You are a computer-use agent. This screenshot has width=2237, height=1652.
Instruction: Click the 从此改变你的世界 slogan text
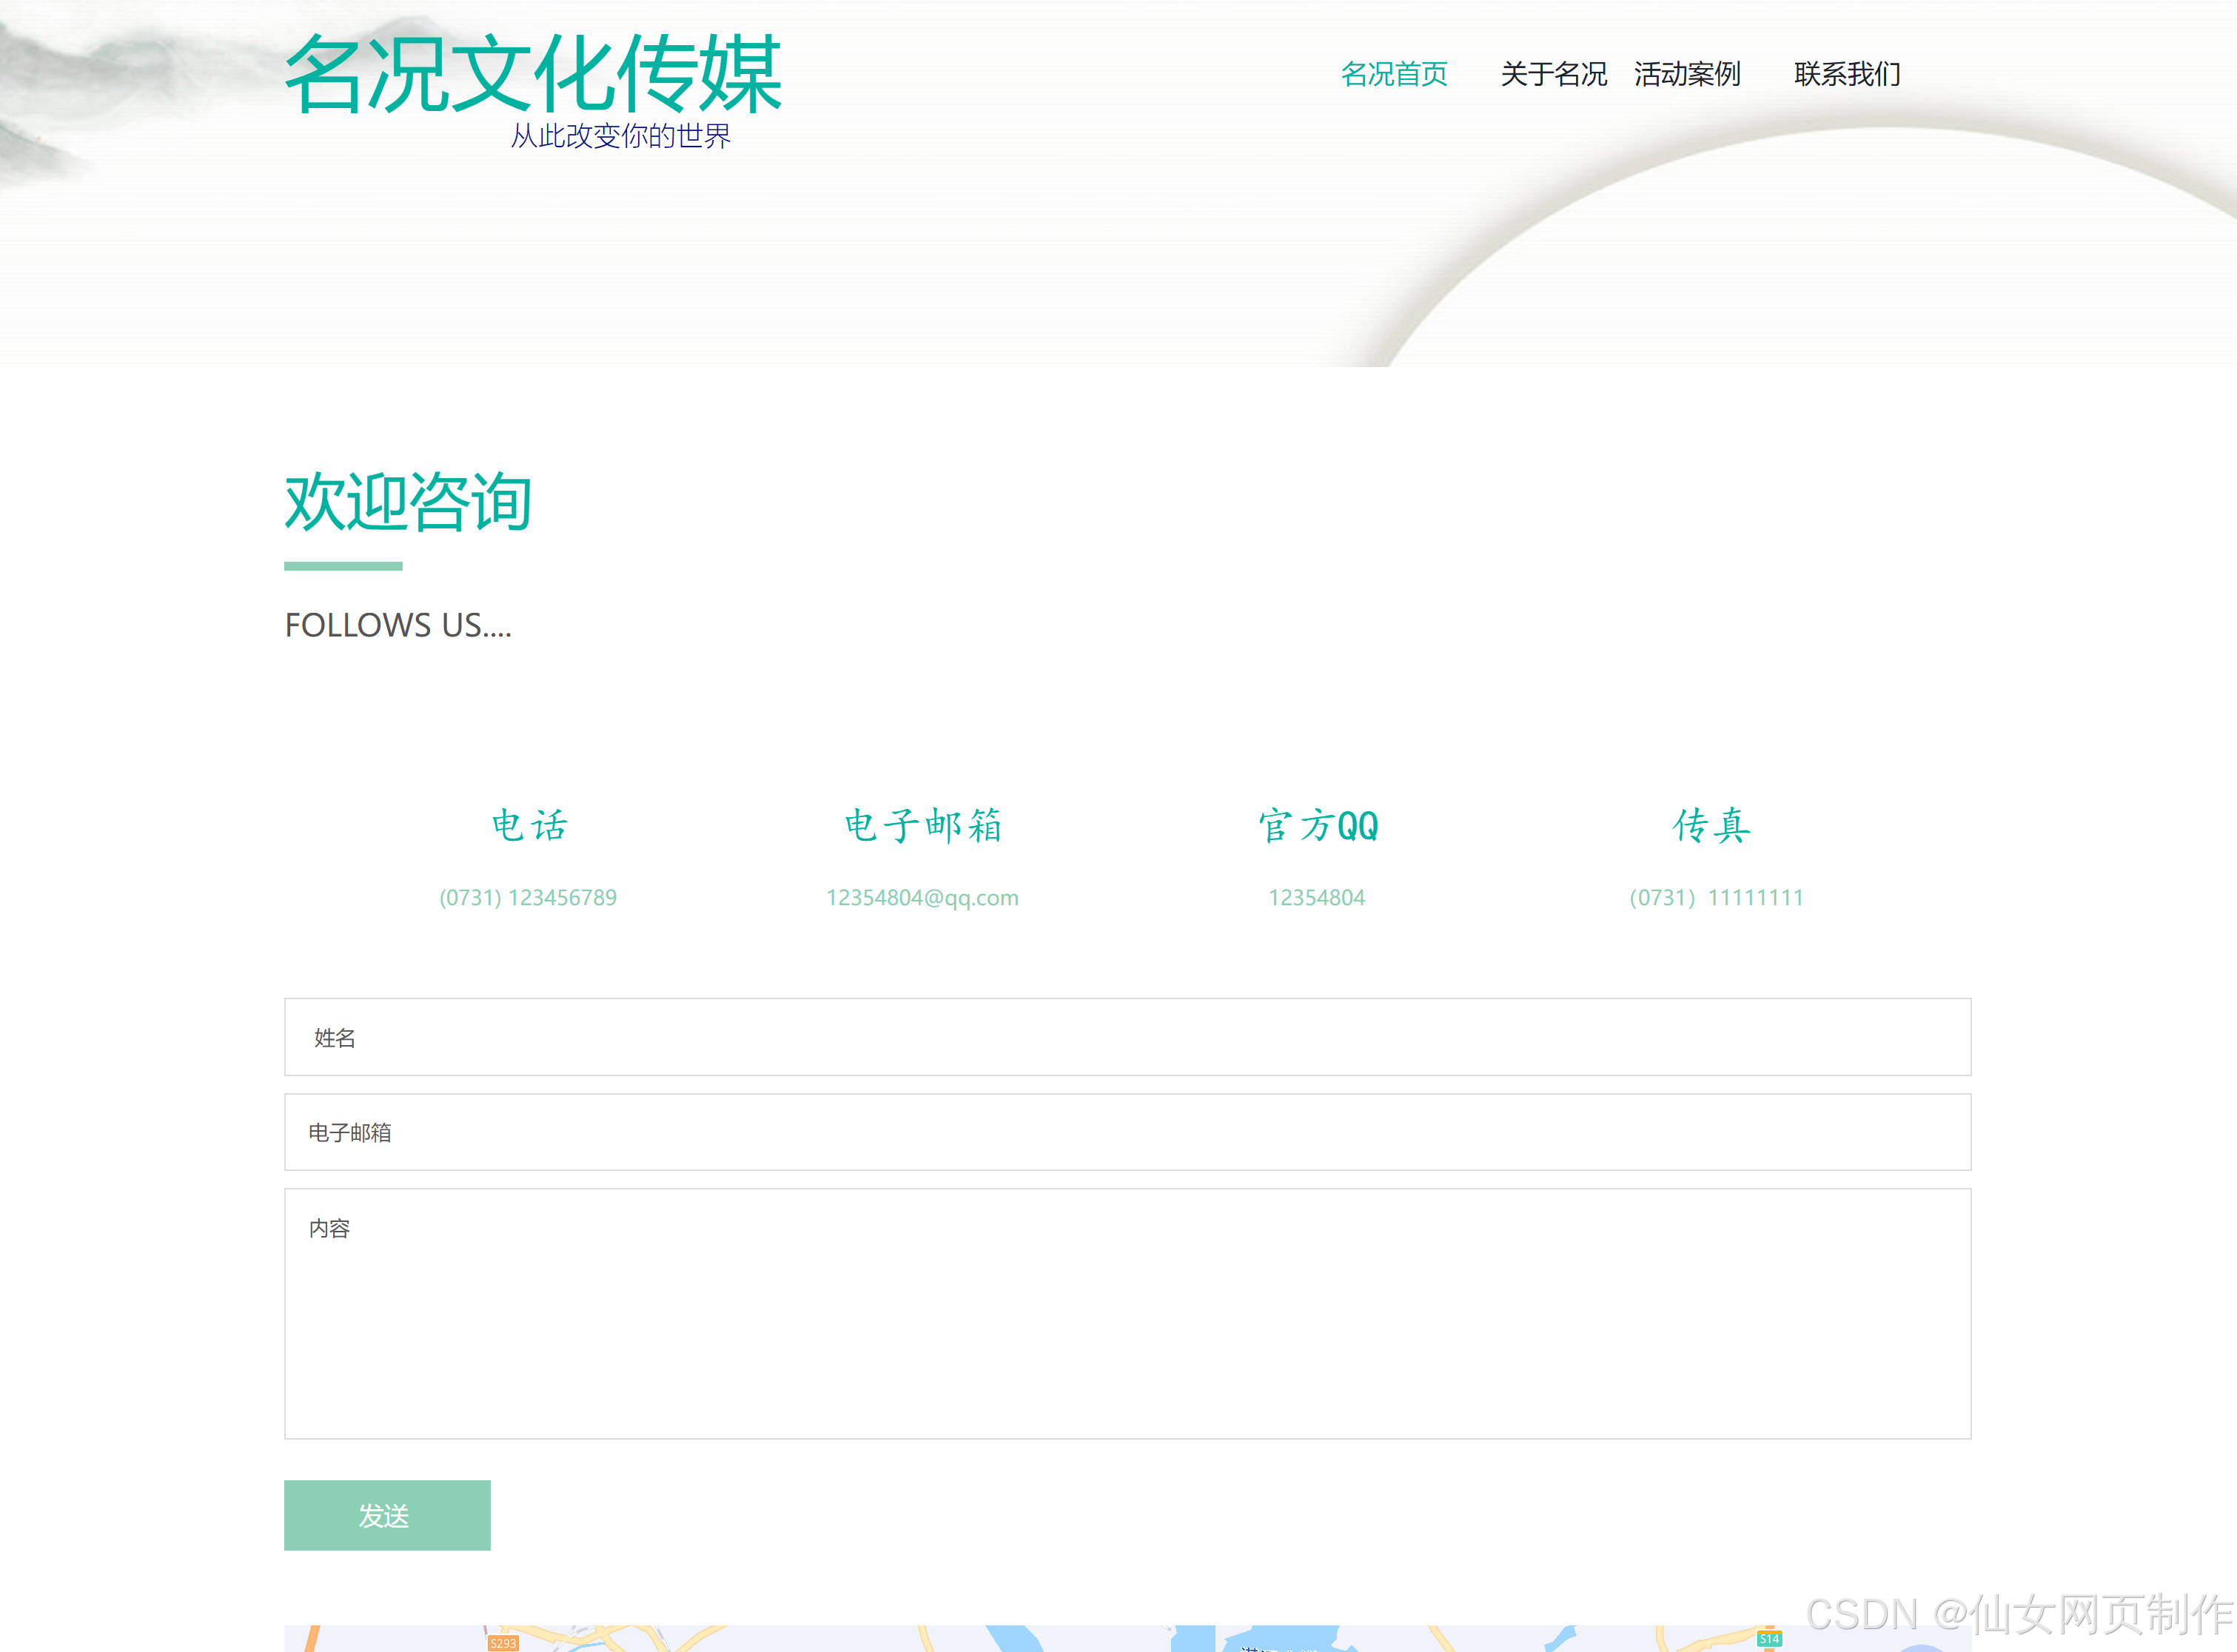coord(620,136)
